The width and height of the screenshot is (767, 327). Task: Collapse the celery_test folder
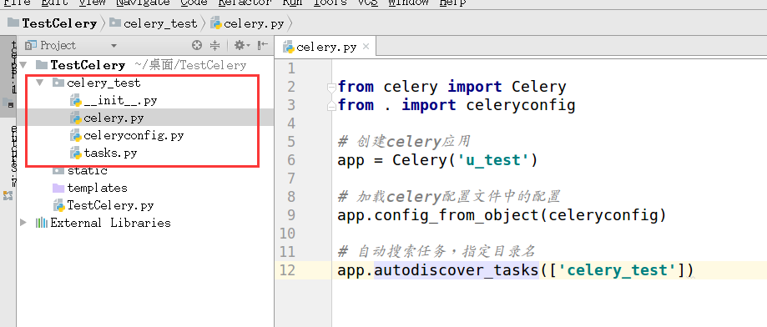click(x=40, y=83)
